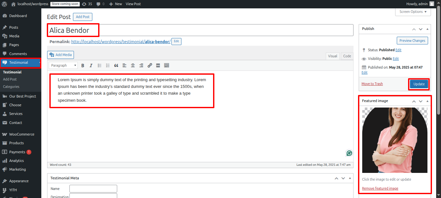This screenshot has height=198, width=441.
Task: Click the Grammarly icon in editor
Action: pos(349,153)
